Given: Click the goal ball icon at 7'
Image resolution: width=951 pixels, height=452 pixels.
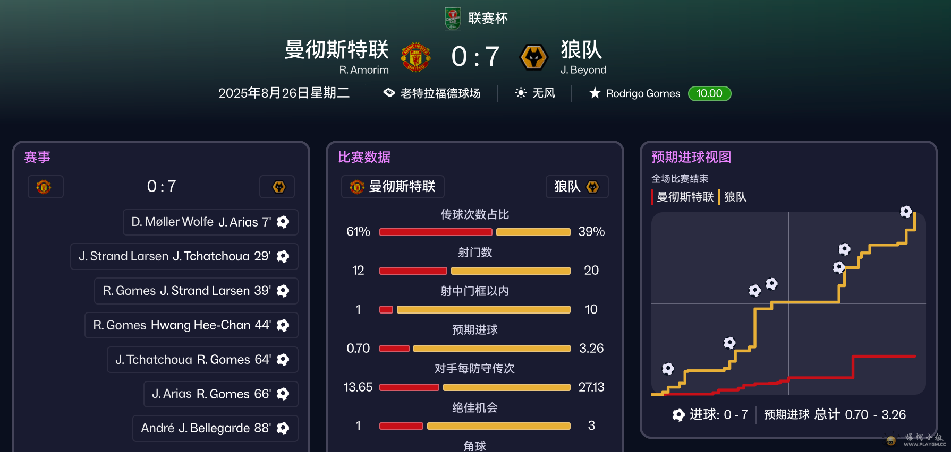Looking at the screenshot, I should [x=283, y=222].
